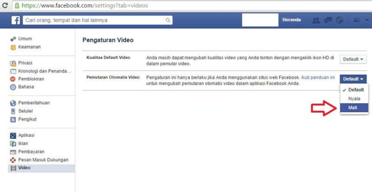Open Pemberitahuan settings

coord(34,103)
